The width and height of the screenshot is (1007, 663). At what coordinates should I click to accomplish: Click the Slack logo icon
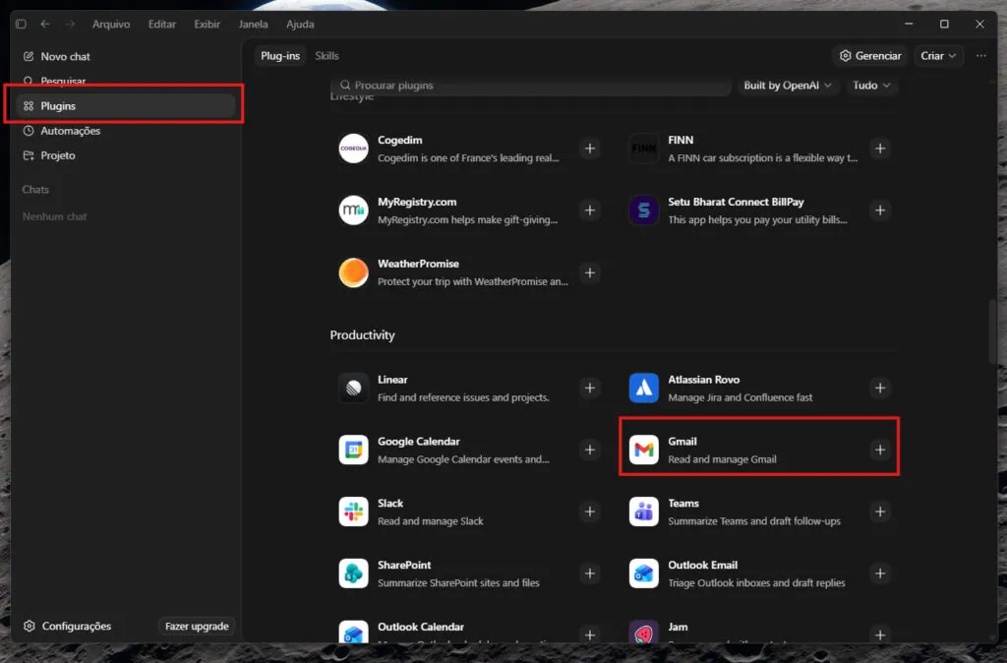(353, 512)
